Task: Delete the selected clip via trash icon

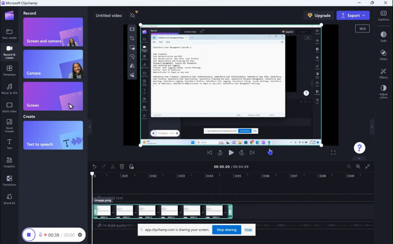Action: pyautogui.click(x=122, y=166)
